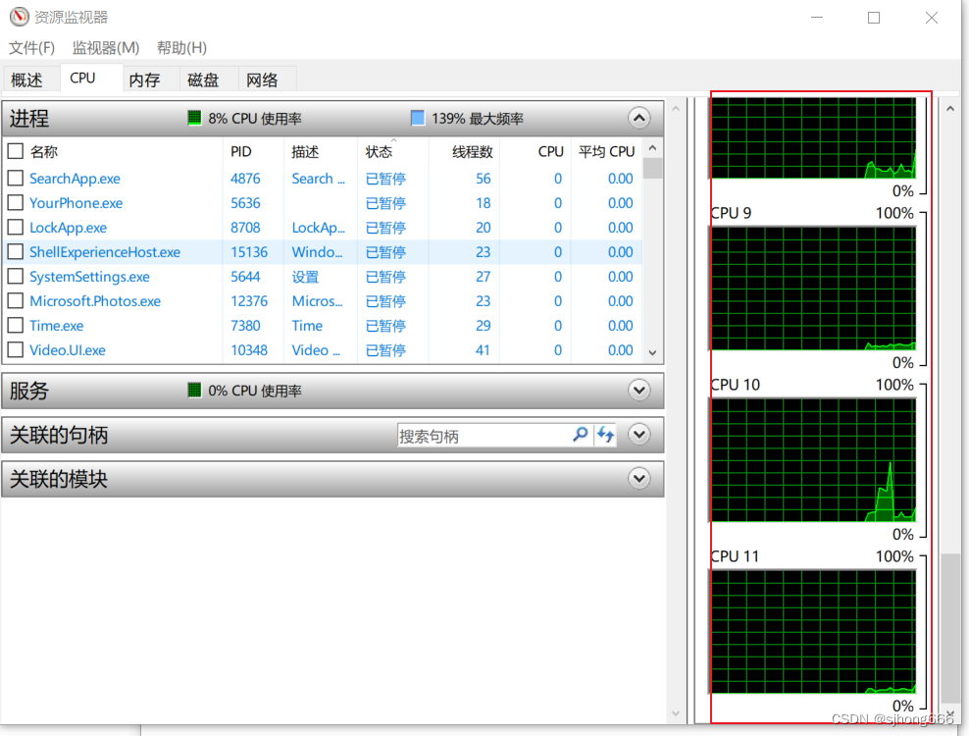Click the green CPU usage swatch in 进程 header
This screenshot has width=969, height=736.
(x=194, y=118)
